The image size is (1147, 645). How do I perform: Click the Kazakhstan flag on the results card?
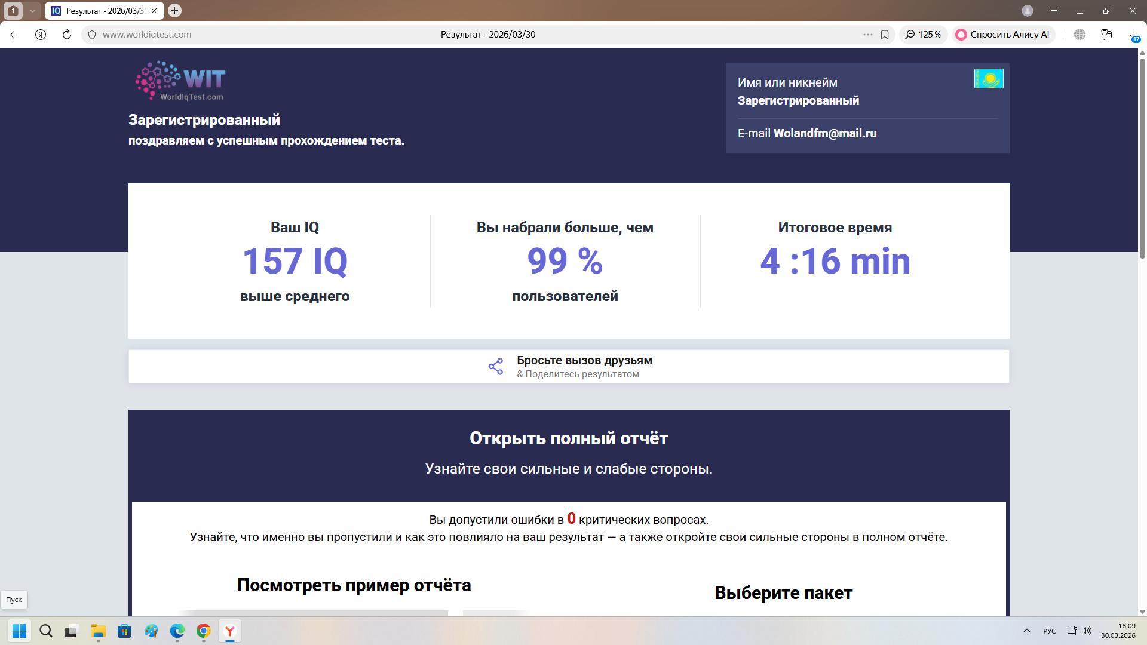tap(988, 78)
